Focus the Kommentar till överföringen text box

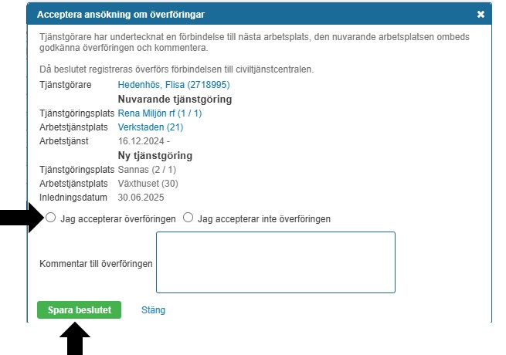point(275,262)
